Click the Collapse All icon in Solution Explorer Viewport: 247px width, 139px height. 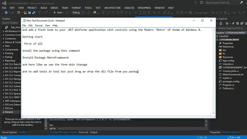tap(242, 24)
